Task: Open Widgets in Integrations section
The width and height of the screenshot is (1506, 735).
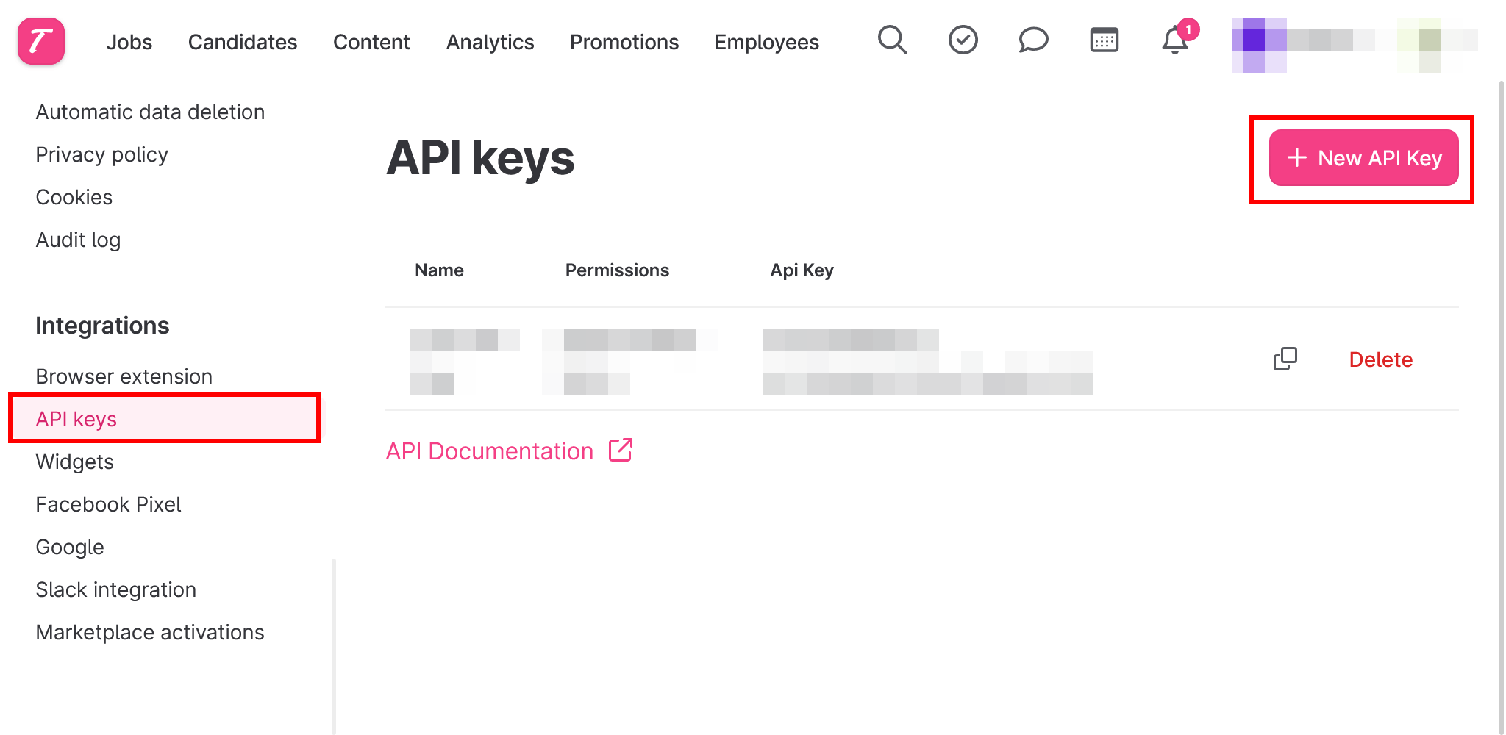Action: click(75, 462)
